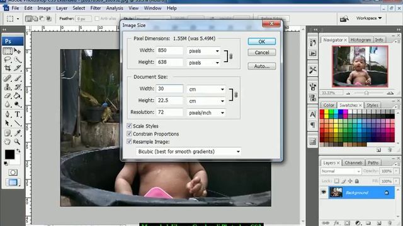
Task: Open the Analysis menu
Action: click(x=115, y=8)
